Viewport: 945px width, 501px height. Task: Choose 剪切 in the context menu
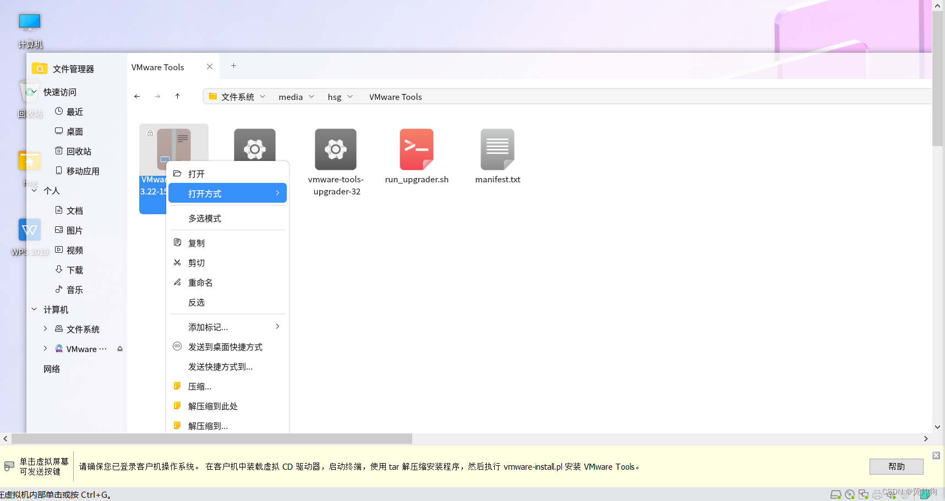click(227, 263)
